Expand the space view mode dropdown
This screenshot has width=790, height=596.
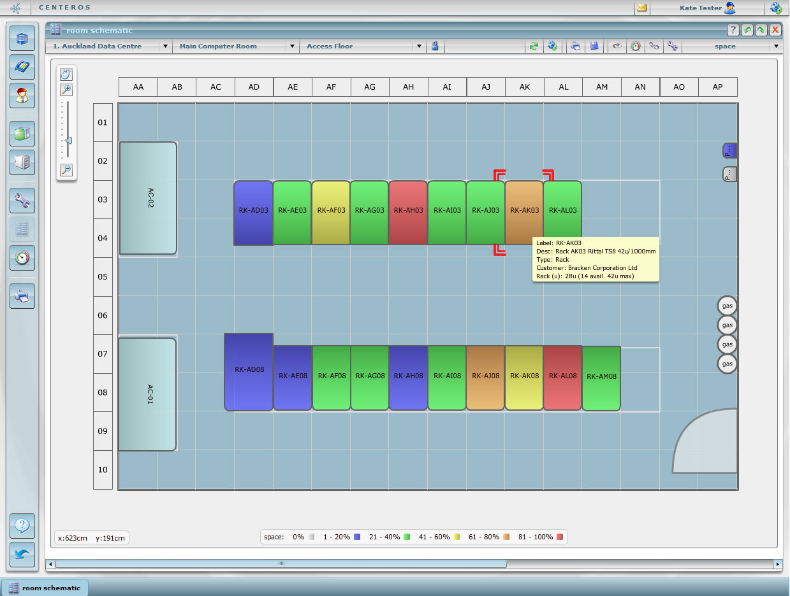click(x=776, y=46)
